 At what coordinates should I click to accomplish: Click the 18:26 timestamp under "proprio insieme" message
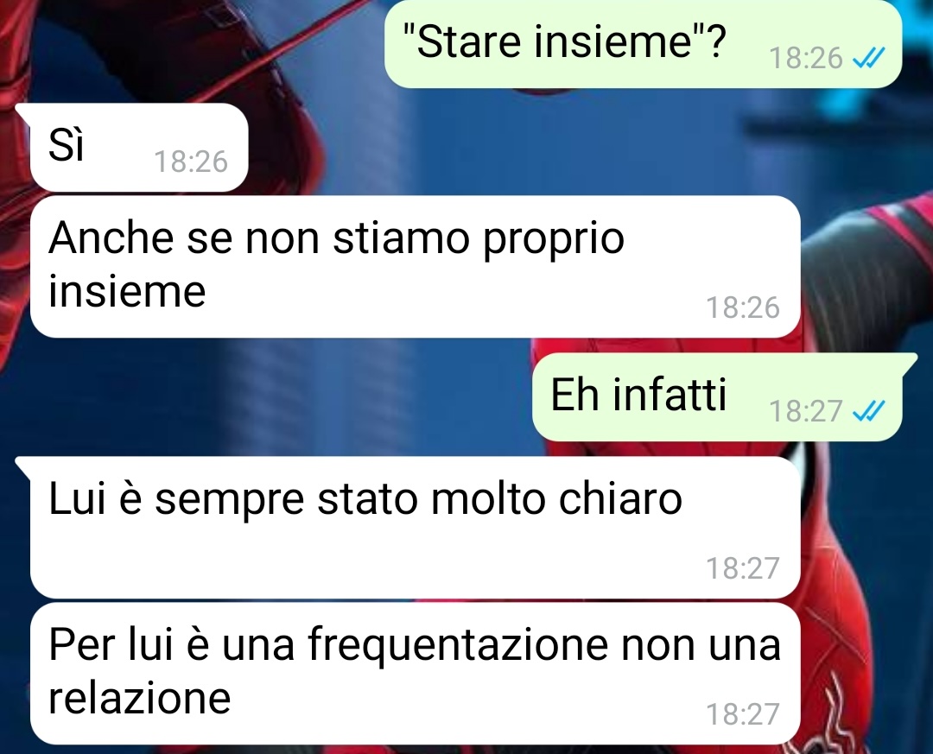[743, 307]
